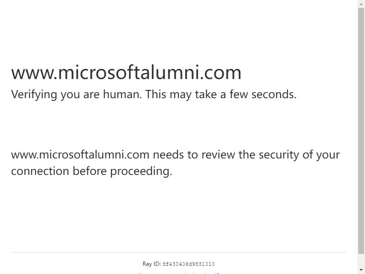The width and height of the screenshot is (365, 274).
Task: Click the scrollbar down arrow
Action: pyautogui.click(x=361, y=270)
